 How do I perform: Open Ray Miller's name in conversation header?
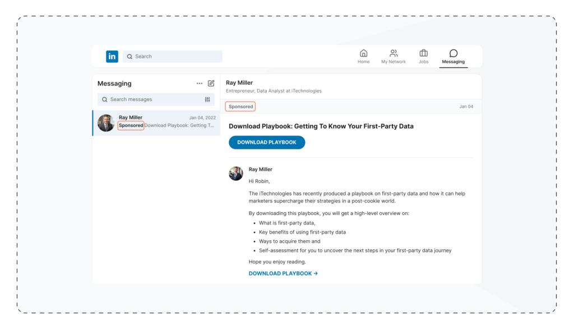click(239, 83)
